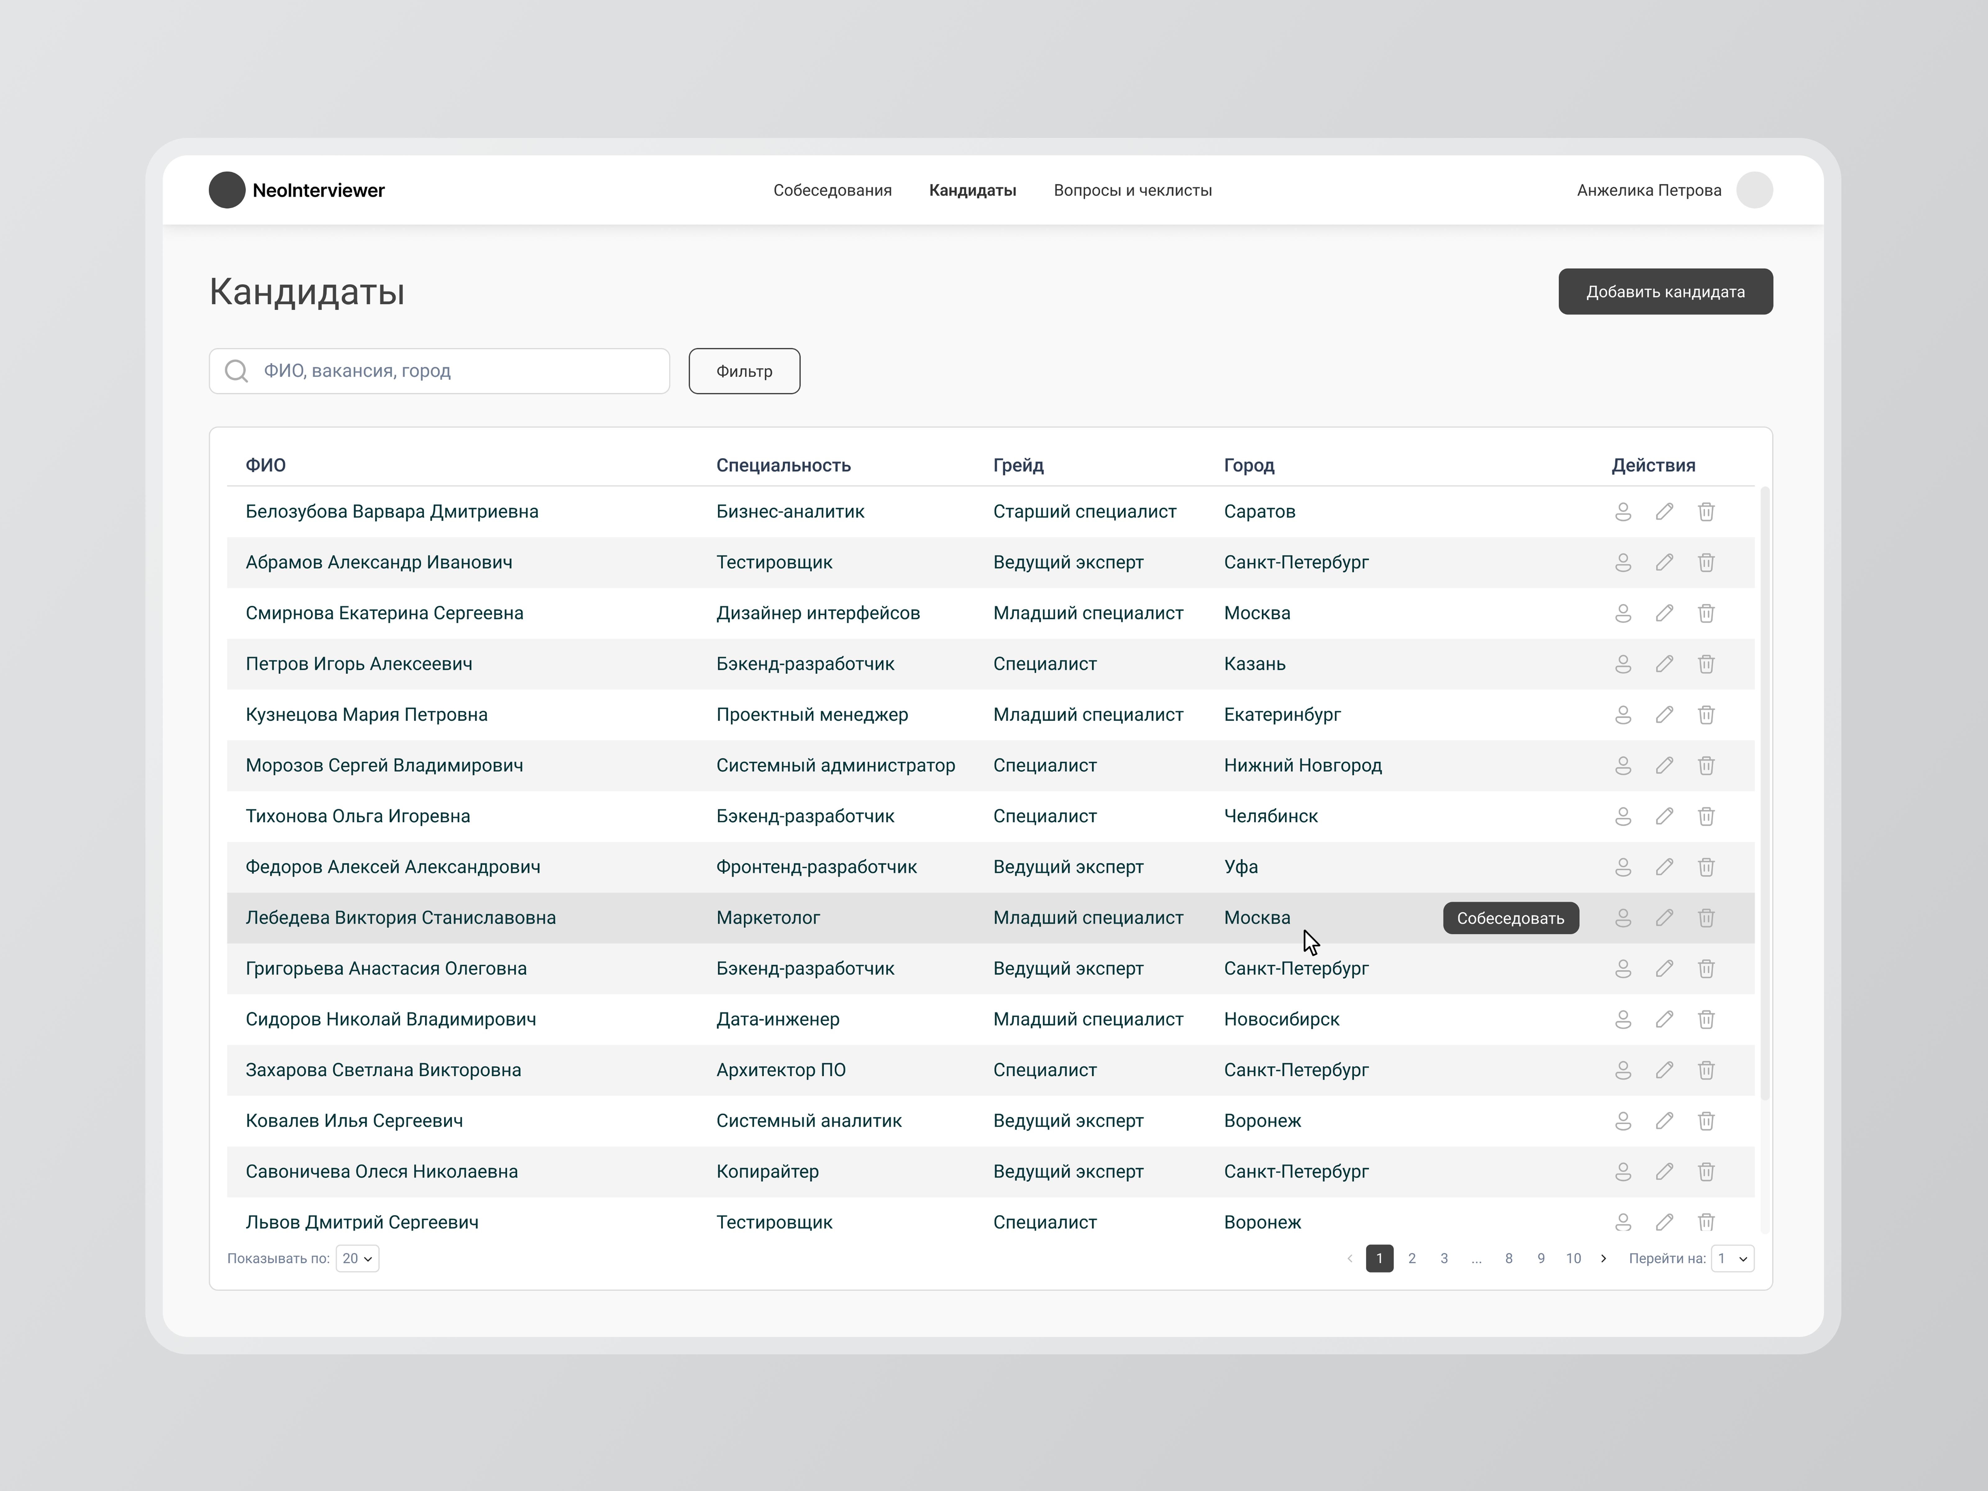Image resolution: width=1988 pixels, height=1491 pixels.
Task: Select row Тихонова Ольга Игоревна
Action: [x=990, y=816]
